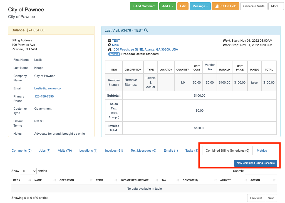Click the road icon beside the Peachtree address
Screen dimensions: 285x203
[x=110, y=49]
